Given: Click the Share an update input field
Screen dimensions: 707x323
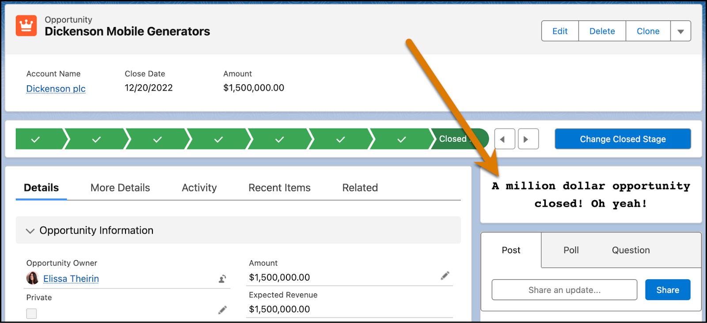Looking at the screenshot, I should click(x=564, y=290).
